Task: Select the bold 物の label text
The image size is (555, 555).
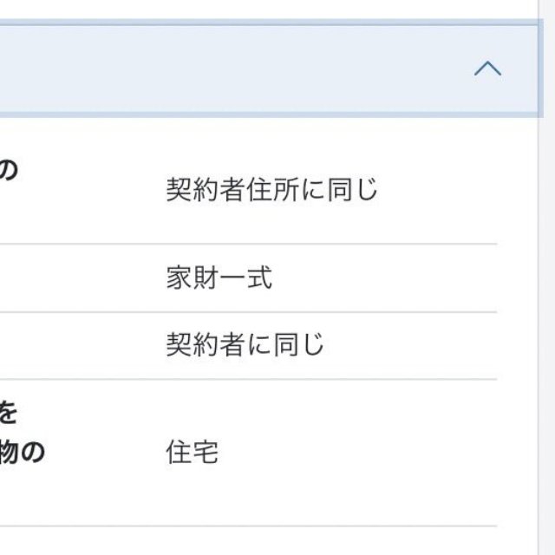Action: click(x=22, y=453)
